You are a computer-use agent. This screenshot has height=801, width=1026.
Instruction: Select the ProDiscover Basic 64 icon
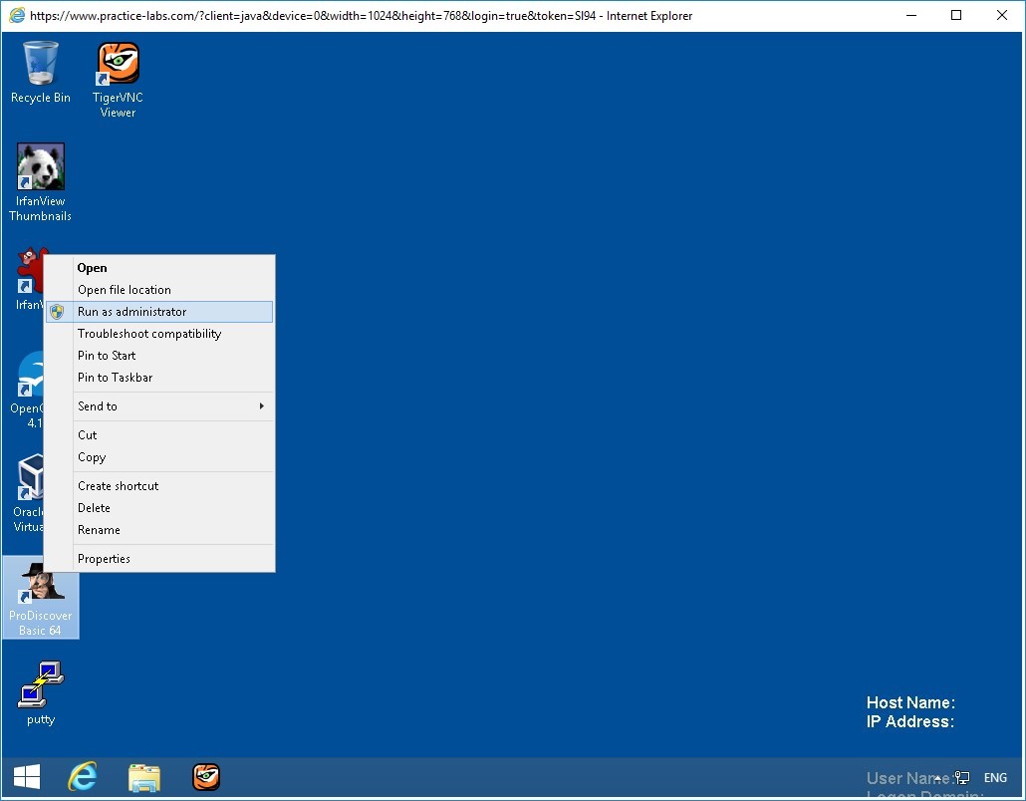tap(41, 599)
